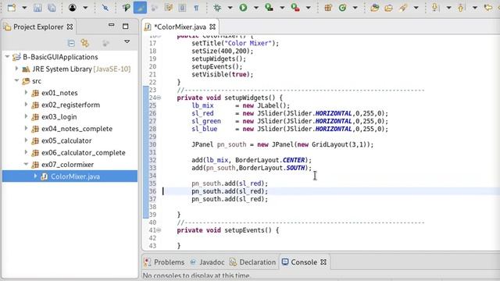500x281 pixels.
Task: Open the Coverage dropdown arrow
Action: click(x=282, y=8)
